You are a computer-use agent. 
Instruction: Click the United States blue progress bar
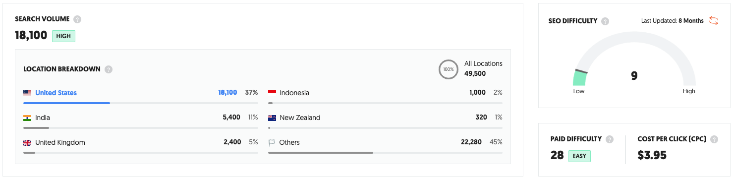point(66,103)
